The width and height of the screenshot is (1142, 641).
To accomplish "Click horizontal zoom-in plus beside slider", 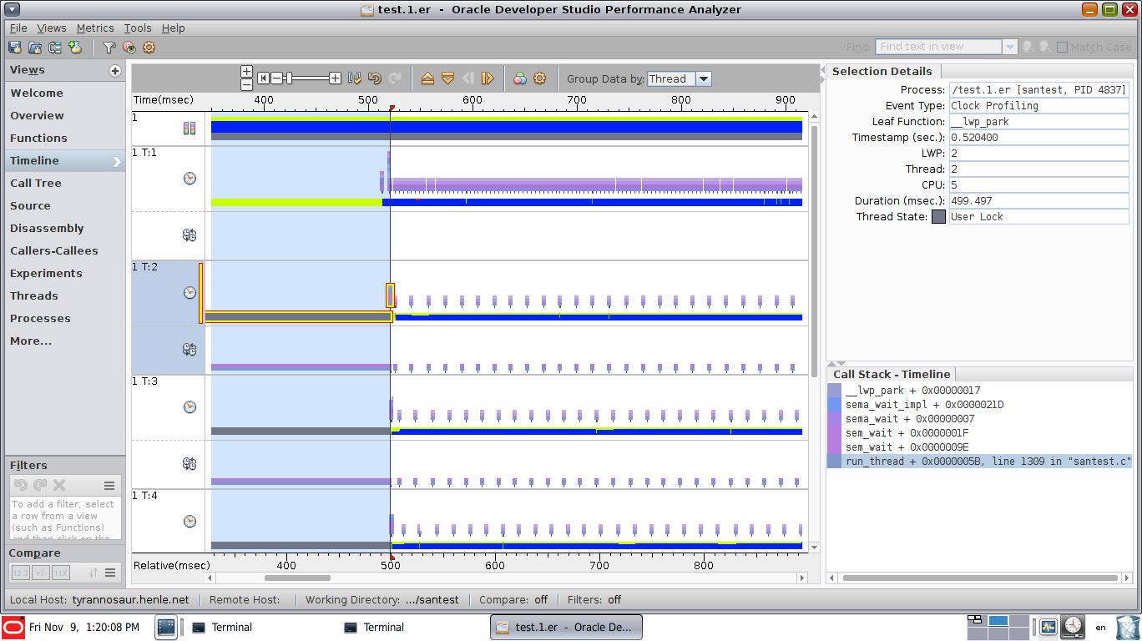I will pos(335,78).
